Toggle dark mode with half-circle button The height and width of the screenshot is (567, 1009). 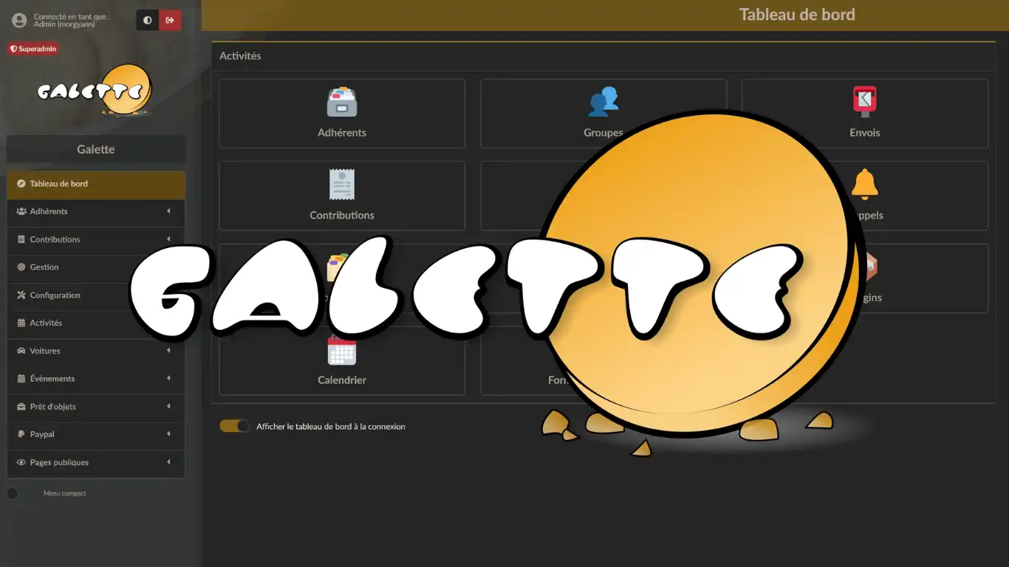[148, 21]
